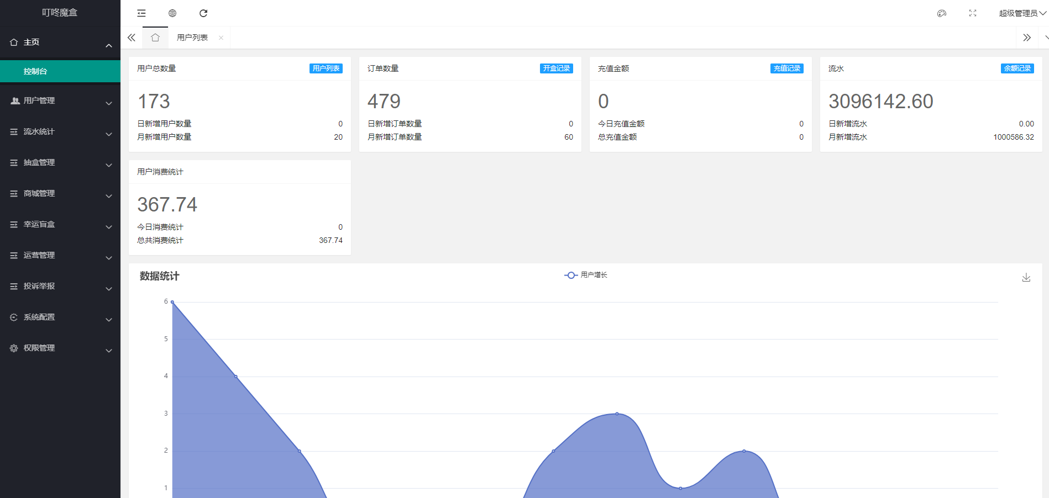Select 控制台 in the sidebar
This screenshot has height=498, width=1049.
tap(60, 71)
